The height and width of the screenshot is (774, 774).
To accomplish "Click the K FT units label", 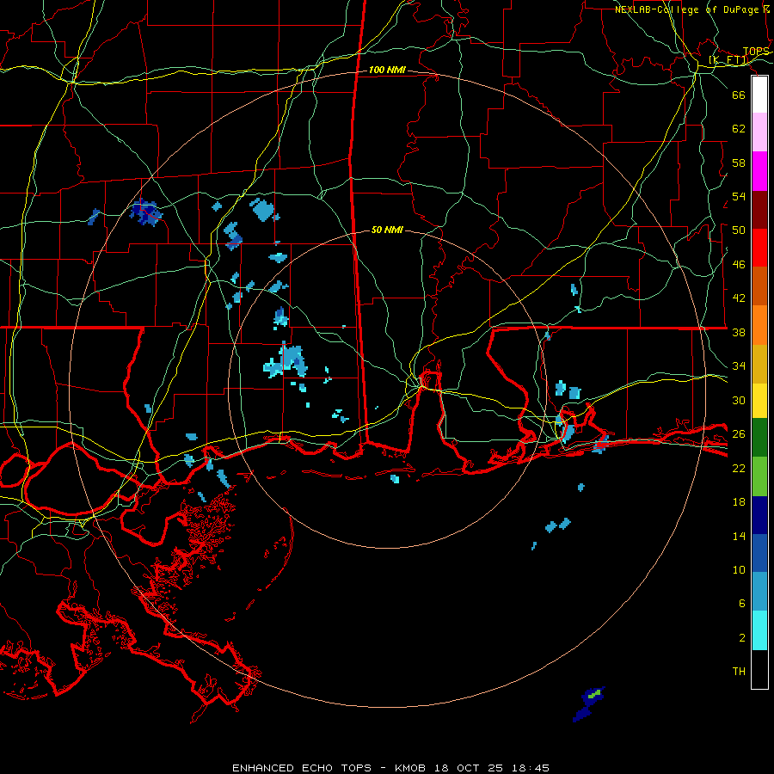I will [728, 60].
